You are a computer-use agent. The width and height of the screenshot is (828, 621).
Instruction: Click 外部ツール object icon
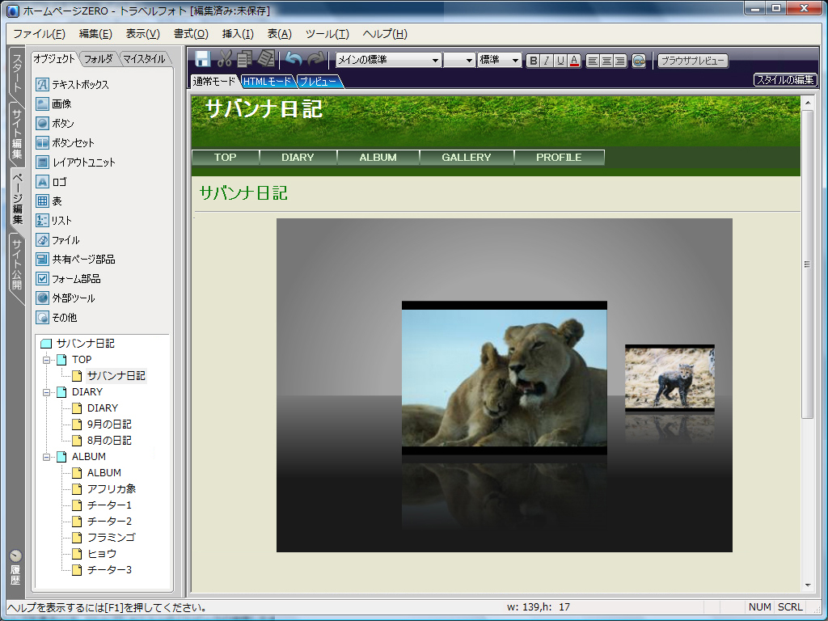coord(42,298)
